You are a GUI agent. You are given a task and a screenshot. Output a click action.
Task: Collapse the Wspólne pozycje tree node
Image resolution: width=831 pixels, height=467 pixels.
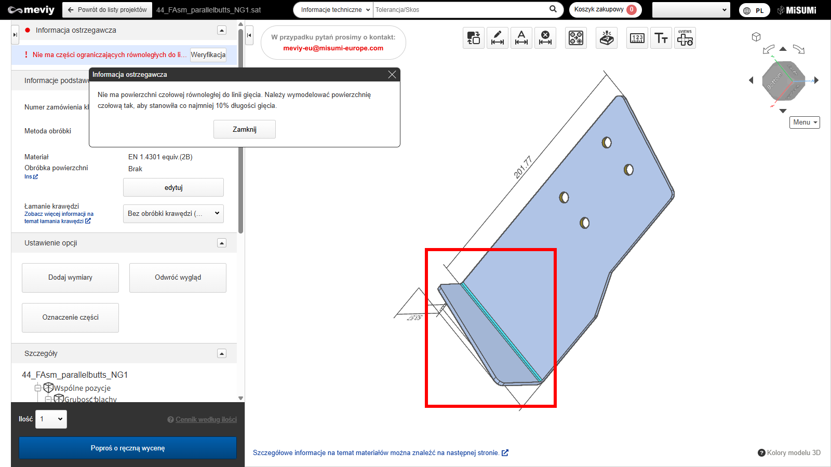(x=38, y=388)
